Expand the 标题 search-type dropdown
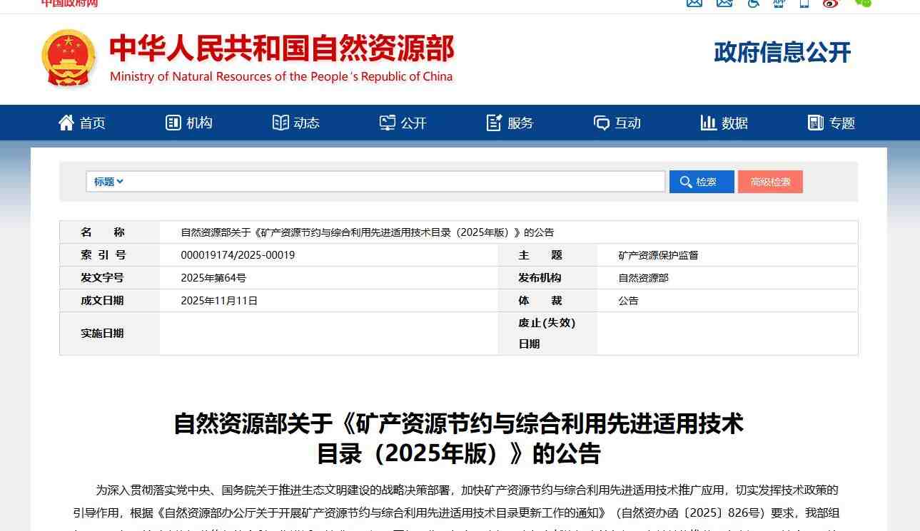The width and height of the screenshot is (920, 531). pyautogui.click(x=108, y=182)
